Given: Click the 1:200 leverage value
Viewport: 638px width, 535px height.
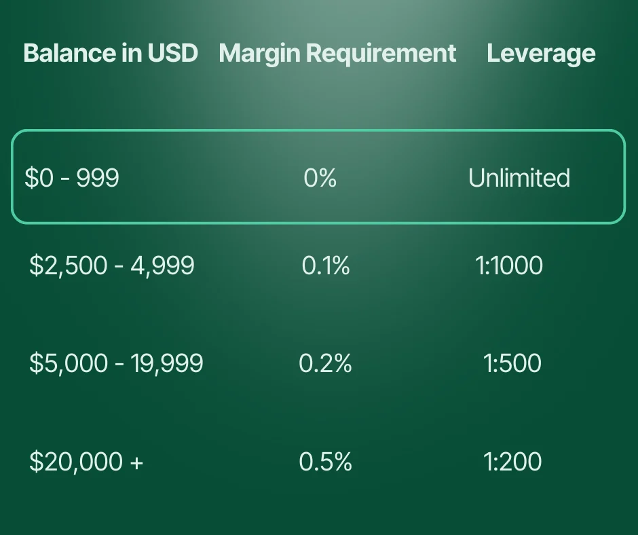Looking at the screenshot, I should (512, 462).
